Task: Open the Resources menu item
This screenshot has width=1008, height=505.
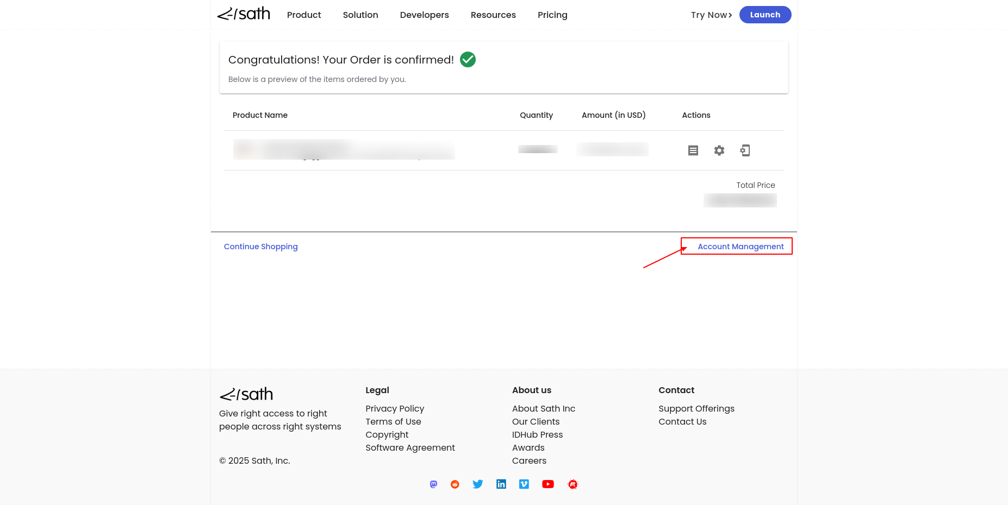Action: (x=493, y=15)
